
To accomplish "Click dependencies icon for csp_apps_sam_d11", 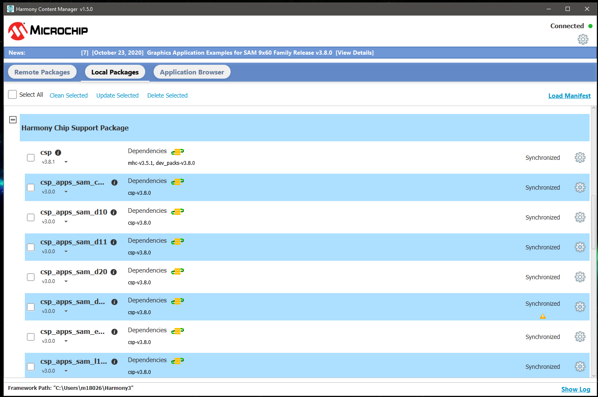I will pos(178,241).
